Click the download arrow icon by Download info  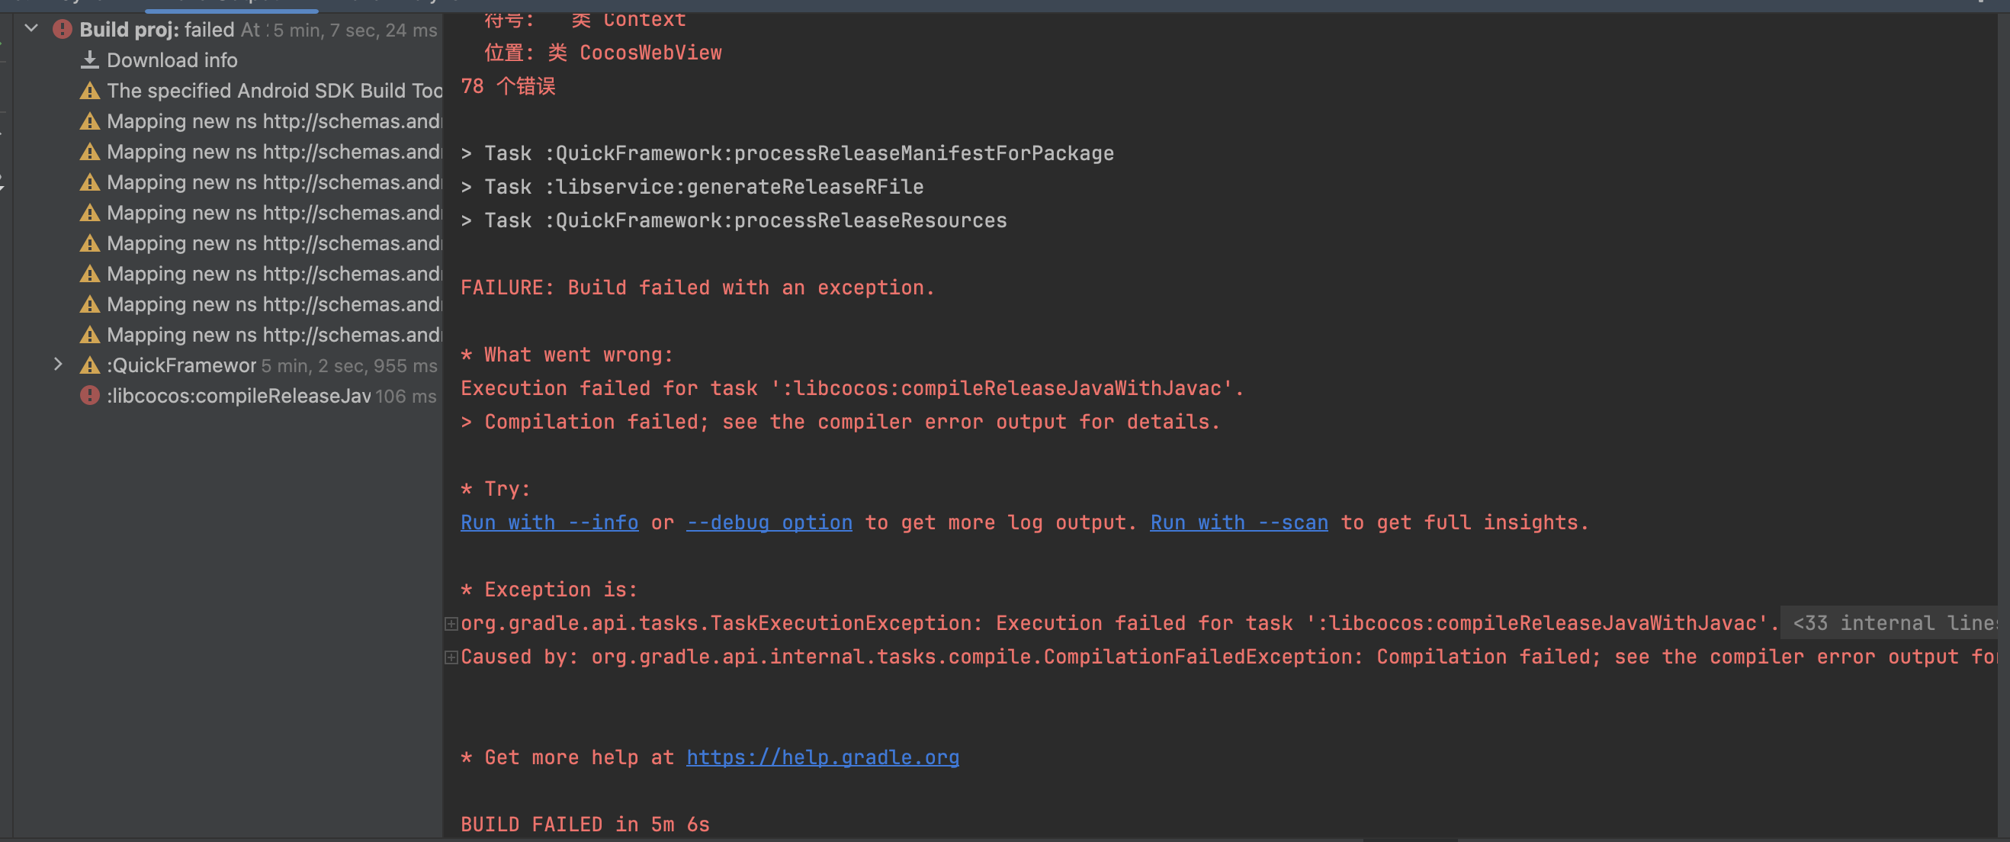90,60
